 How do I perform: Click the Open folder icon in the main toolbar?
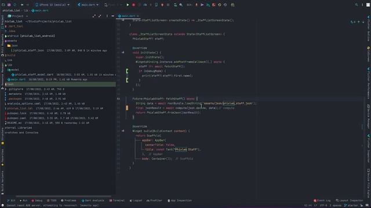pos(3,5)
